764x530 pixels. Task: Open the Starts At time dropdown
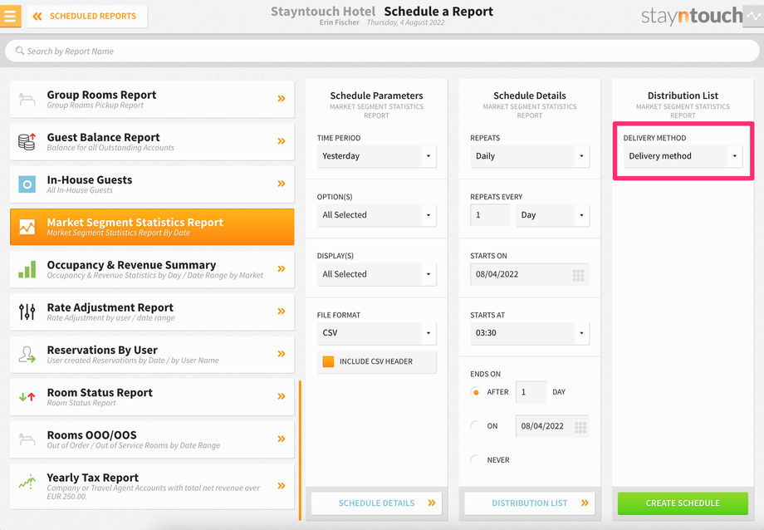click(x=530, y=333)
